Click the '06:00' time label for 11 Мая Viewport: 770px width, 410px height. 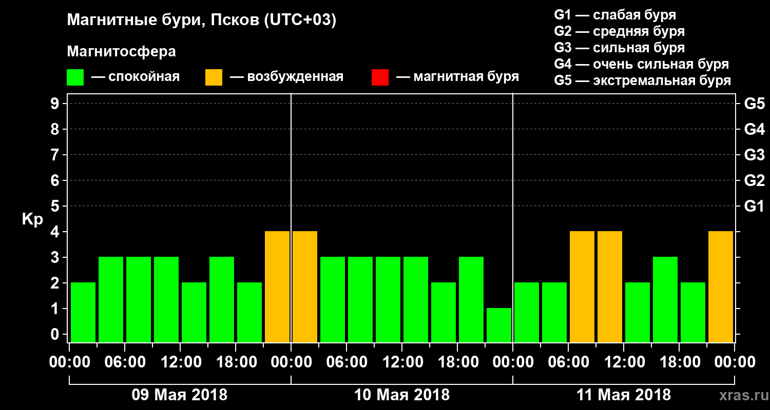[569, 362]
